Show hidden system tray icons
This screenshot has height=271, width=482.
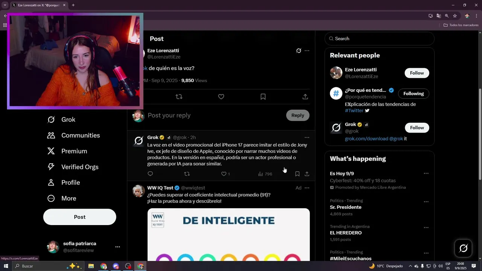tap(410, 266)
